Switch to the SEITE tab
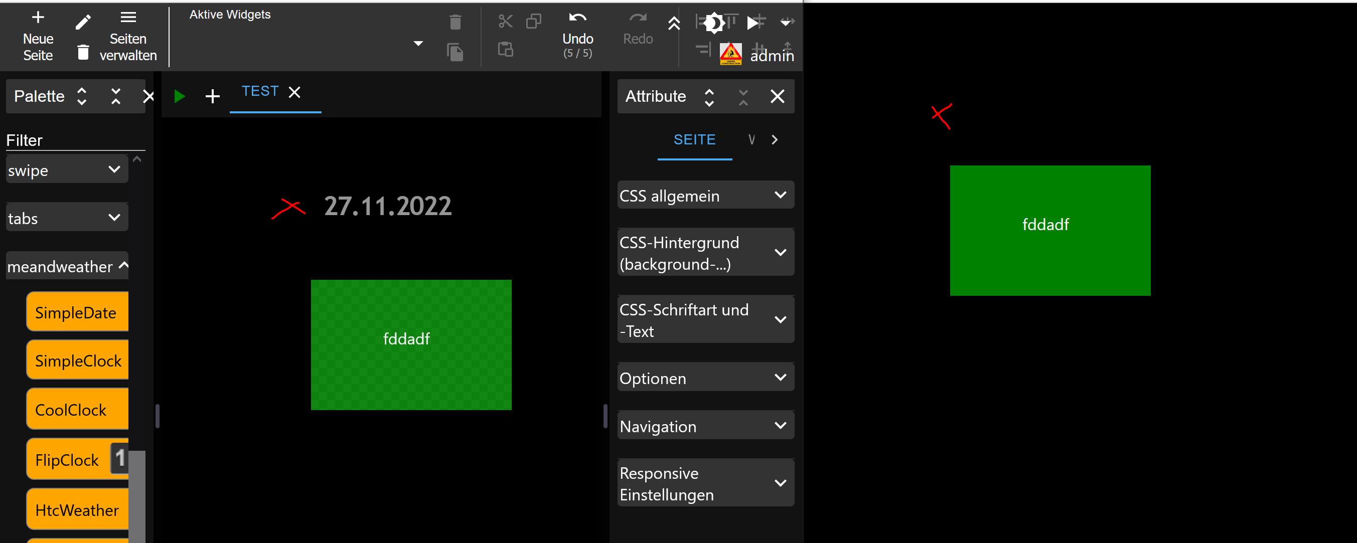 [694, 140]
